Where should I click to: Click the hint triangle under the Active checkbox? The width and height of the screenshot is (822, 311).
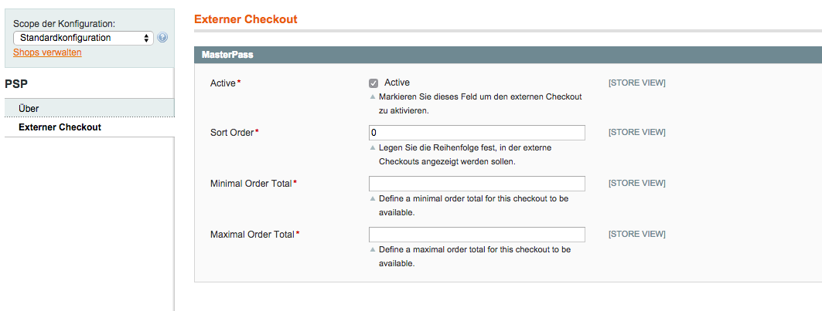click(x=373, y=98)
